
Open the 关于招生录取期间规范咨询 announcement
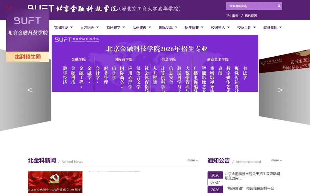pos(252,176)
